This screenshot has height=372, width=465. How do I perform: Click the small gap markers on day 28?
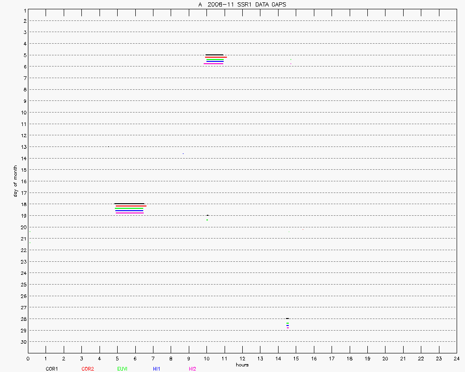click(x=287, y=323)
